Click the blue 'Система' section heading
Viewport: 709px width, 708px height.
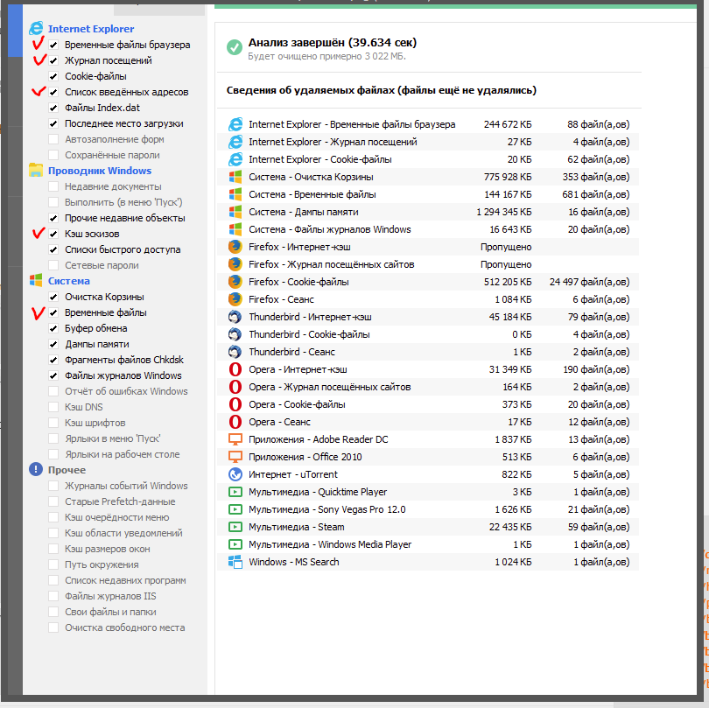pyautogui.click(x=69, y=281)
